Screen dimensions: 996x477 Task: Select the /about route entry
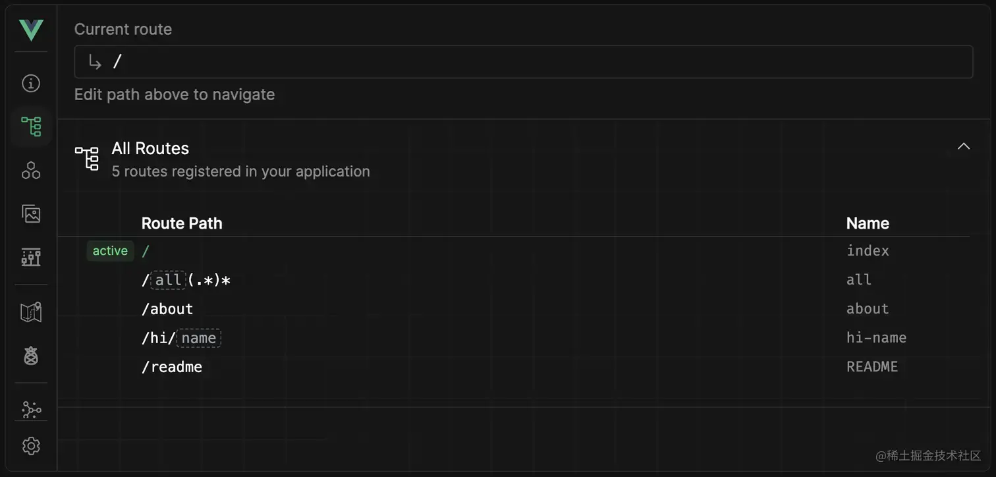click(x=167, y=308)
